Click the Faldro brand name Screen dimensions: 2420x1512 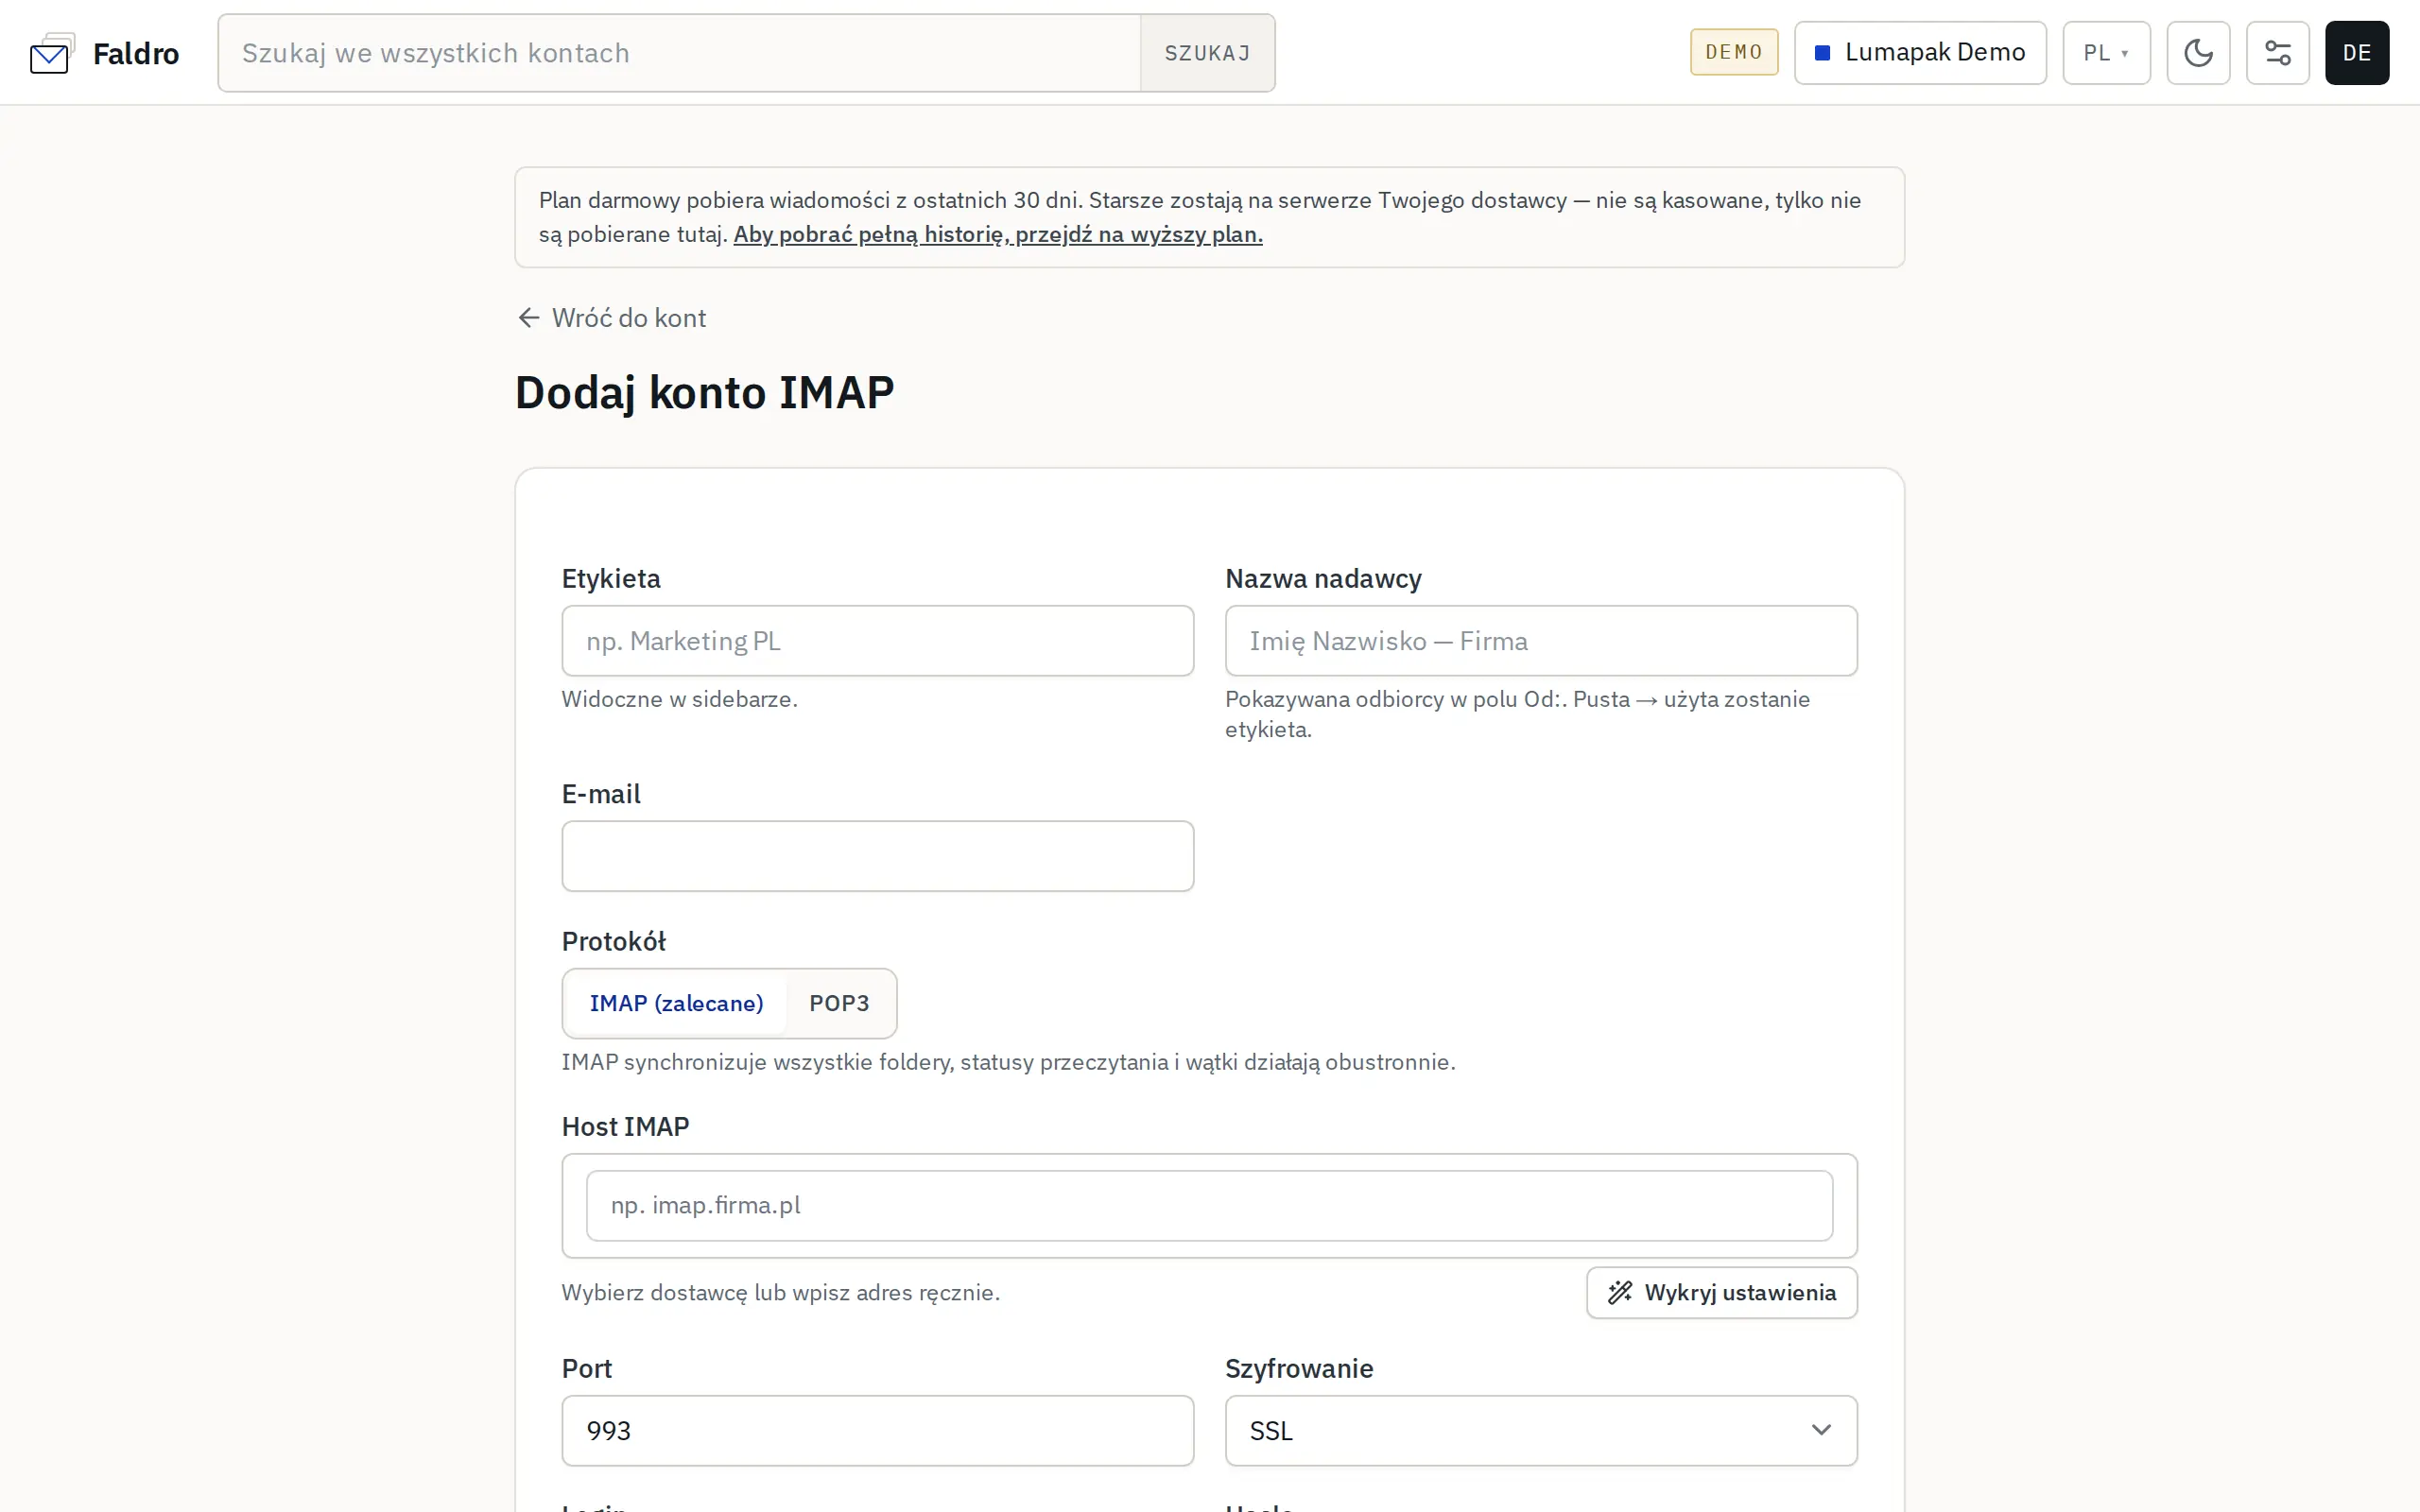(136, 53)
